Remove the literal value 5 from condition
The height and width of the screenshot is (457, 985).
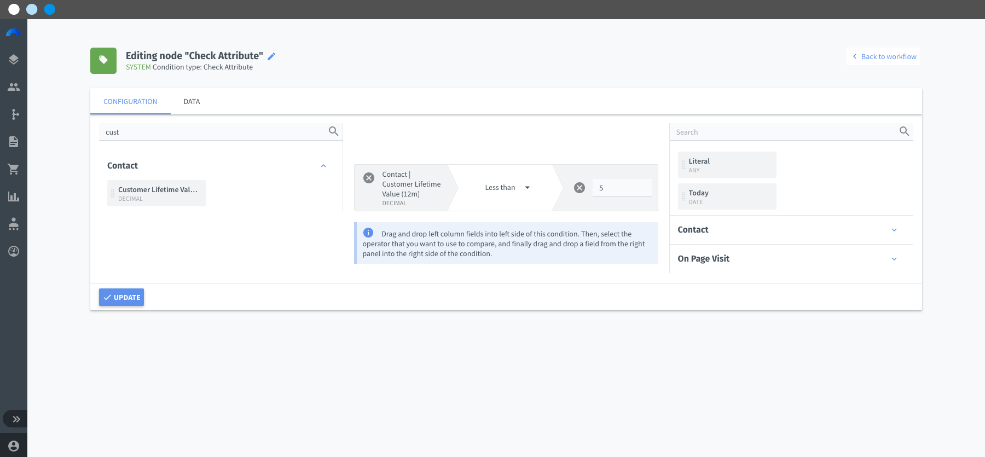(580, 188)
